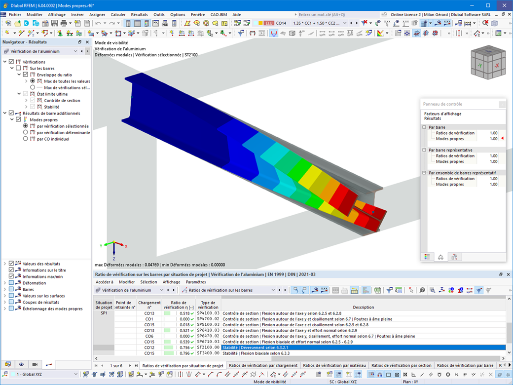
Task: Select par vérification déterminante radio
Action: click(x=26, y=132)
